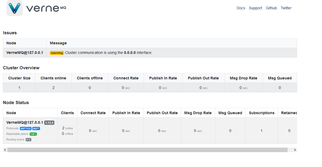Viewport: 322px width, 167px height.
Task: Click the scrollbar left arrow
Action: coord(5,150)
